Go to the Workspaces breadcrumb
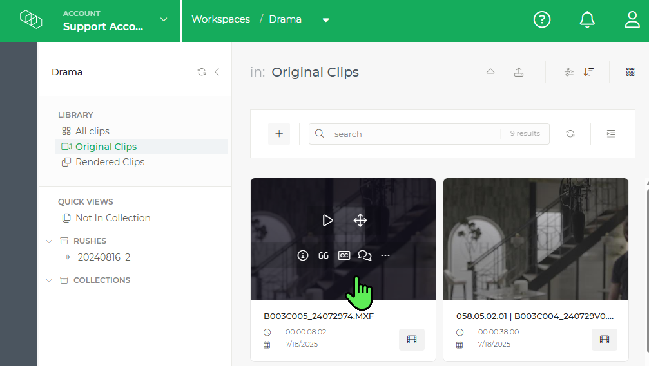 pos(220,19)
